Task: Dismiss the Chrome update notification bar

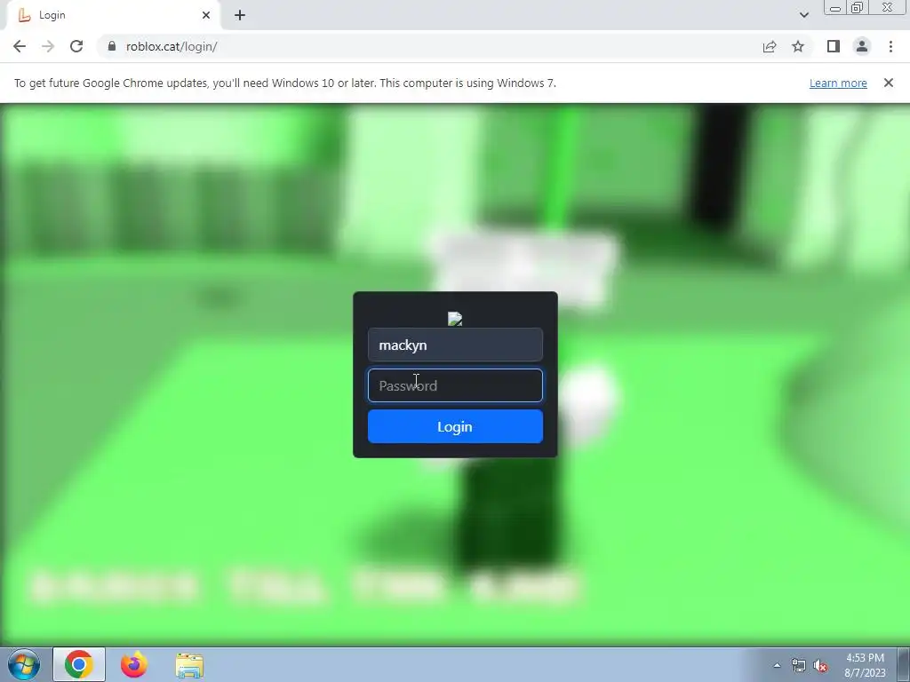Action: coord(888,83)
